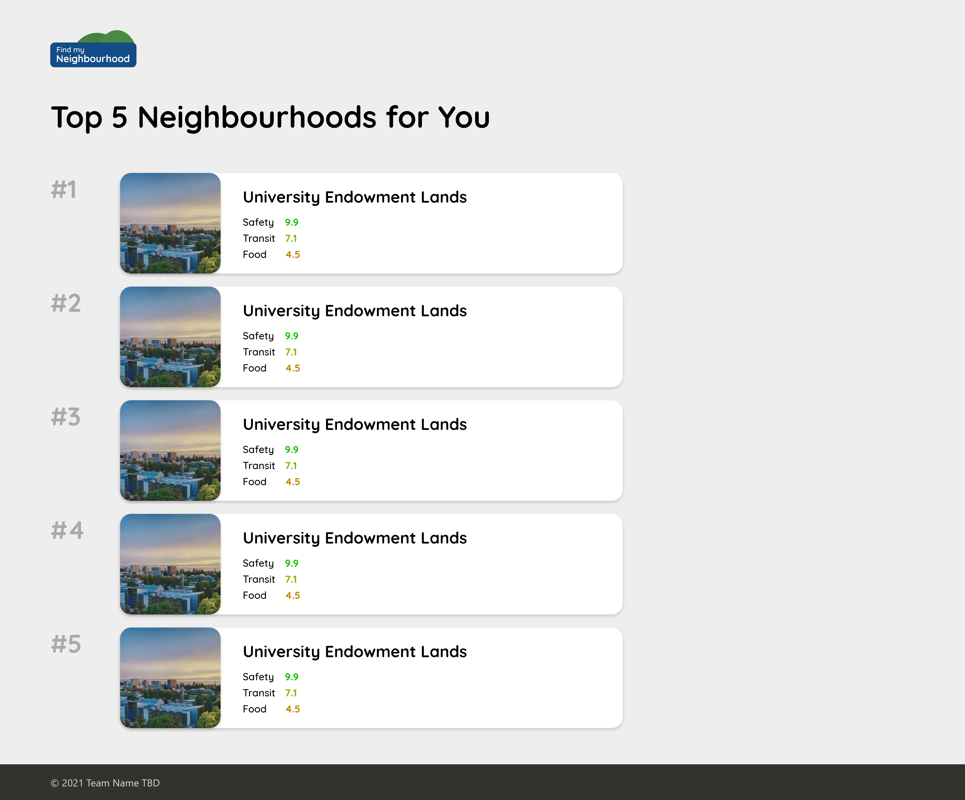The image size is (965, 800).
Task: Open the #5 neighbourhood photo thumbnail
Action: 170,677
